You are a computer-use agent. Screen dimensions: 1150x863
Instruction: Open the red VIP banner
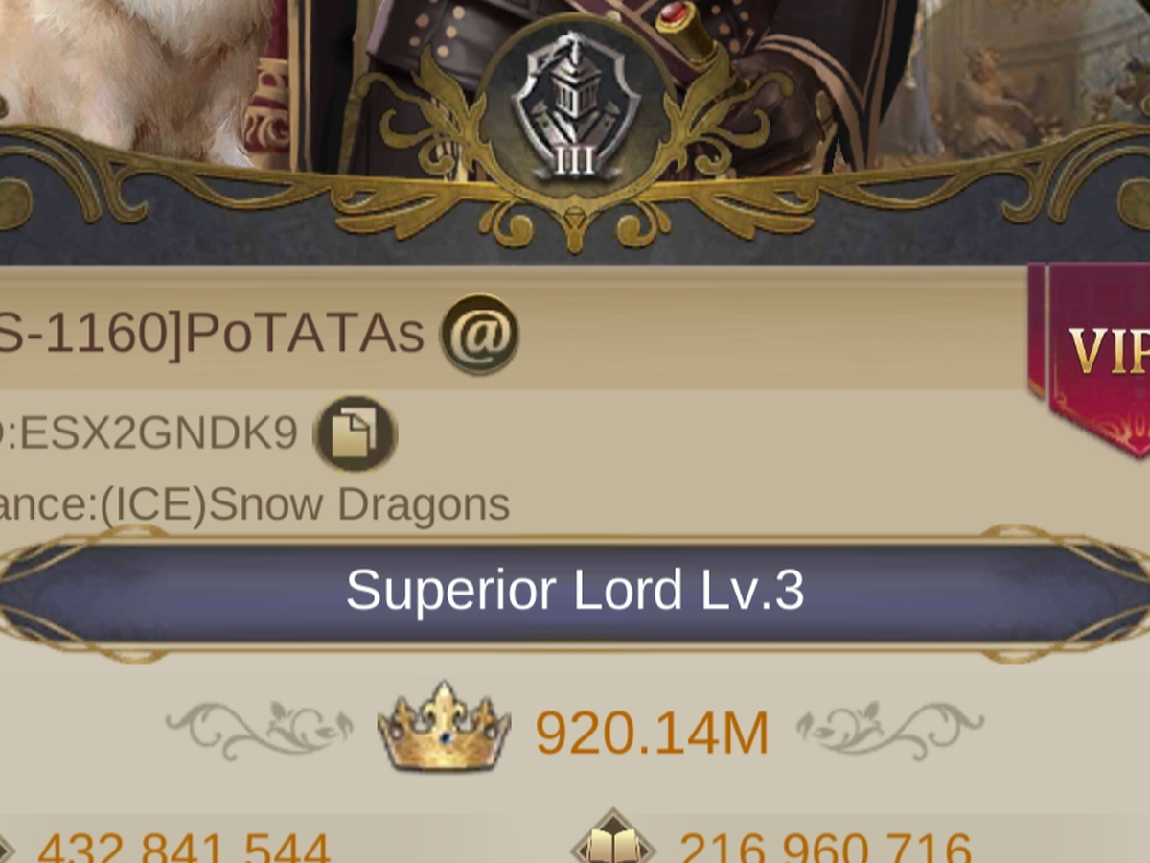pos(1091,357)
